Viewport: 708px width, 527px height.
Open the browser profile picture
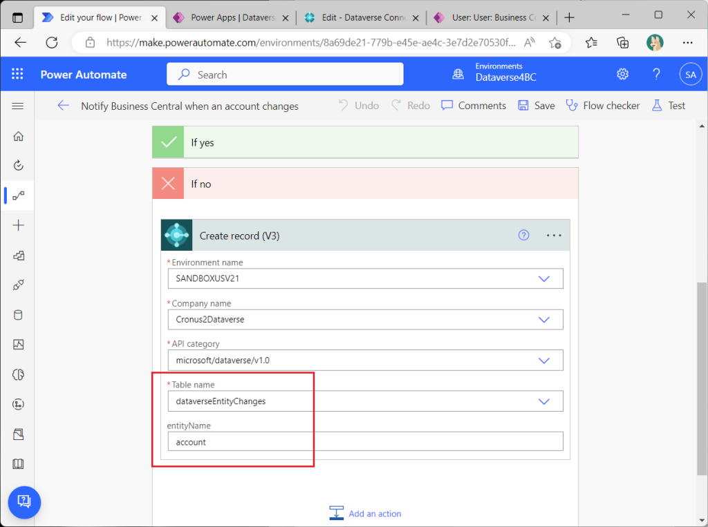tap(655, 42)
